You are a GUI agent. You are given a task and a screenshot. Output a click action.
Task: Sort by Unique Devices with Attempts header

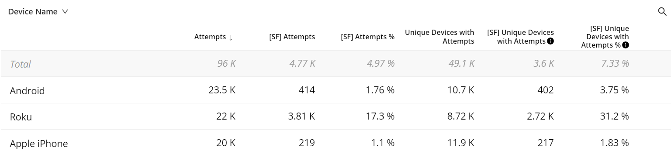click(439, 37)
